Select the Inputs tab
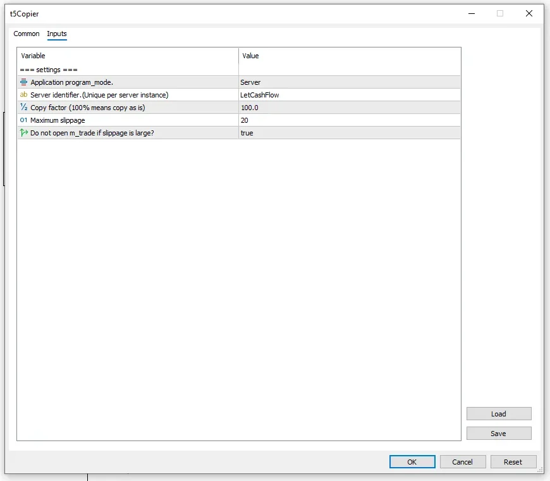550x481 pixels. coord(57,34)
